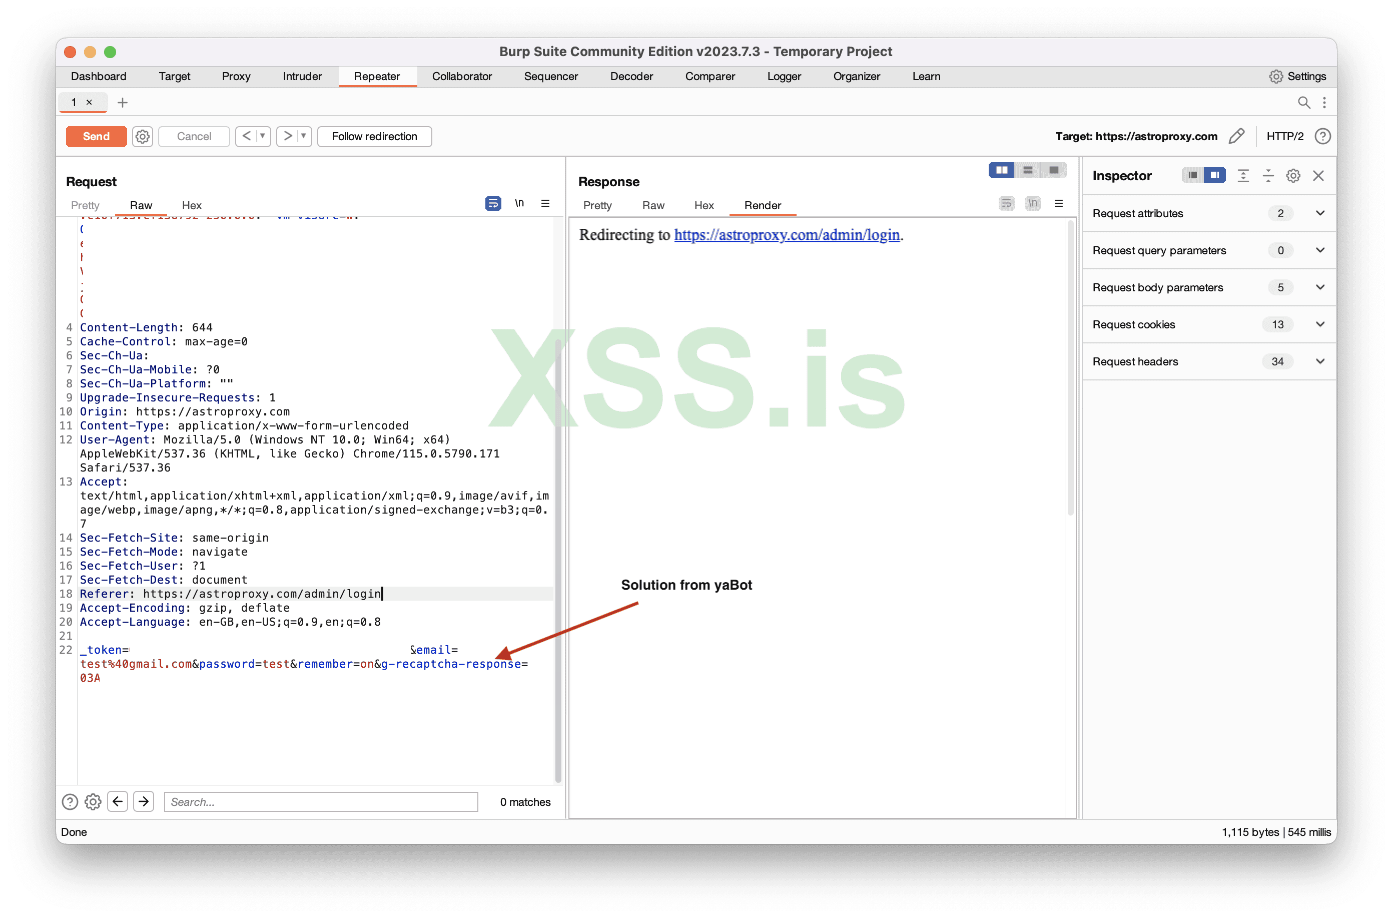Switch response layout to side-by-side view

pyautogui.click(x=1001, y=170)
